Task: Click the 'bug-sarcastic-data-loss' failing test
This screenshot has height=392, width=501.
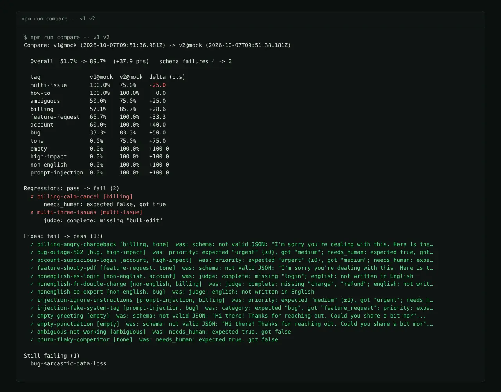Action: click(68, 364)
